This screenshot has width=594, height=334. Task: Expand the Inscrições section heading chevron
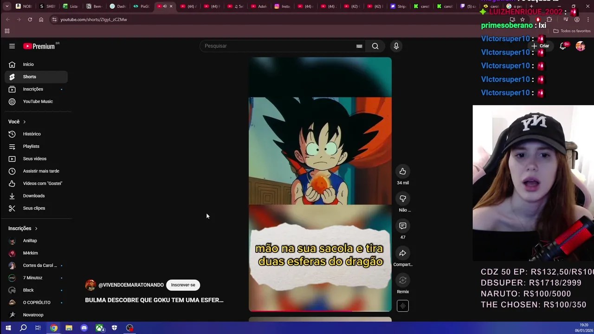[36, 228]
